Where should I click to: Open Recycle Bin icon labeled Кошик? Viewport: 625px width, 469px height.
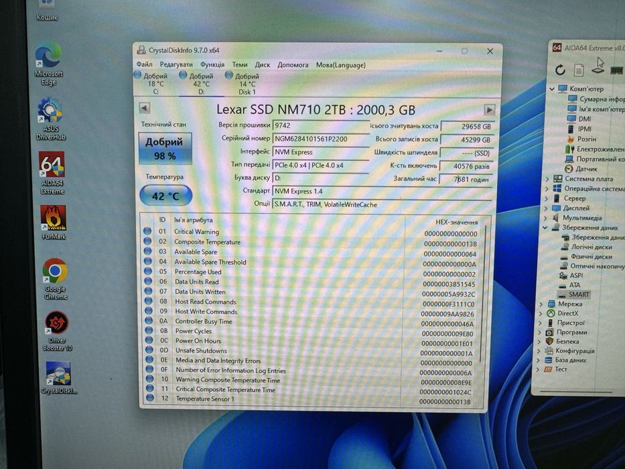47,11
